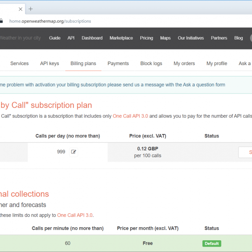Edit the calls per day limit of 999
The width and height of the screenshot is (252, 252).
[74, 152]
